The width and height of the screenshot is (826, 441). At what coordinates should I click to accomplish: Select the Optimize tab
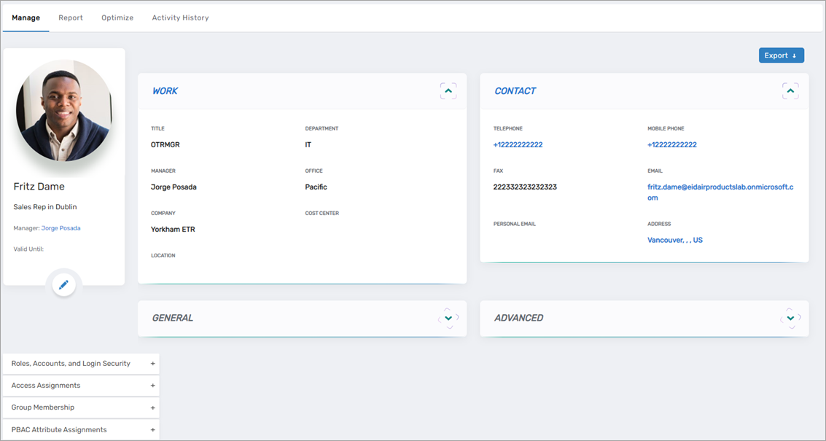click(117, 17)
